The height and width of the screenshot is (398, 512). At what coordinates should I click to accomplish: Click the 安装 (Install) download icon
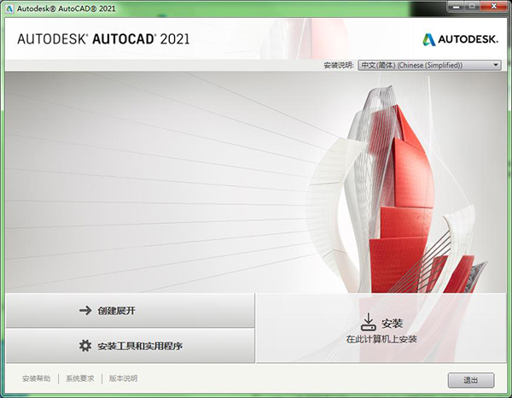pyautogui.click(x=369, y=322)
